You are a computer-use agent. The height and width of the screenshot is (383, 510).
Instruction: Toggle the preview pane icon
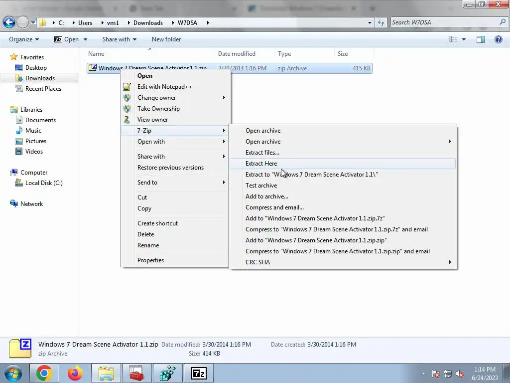tap(481, 39)
